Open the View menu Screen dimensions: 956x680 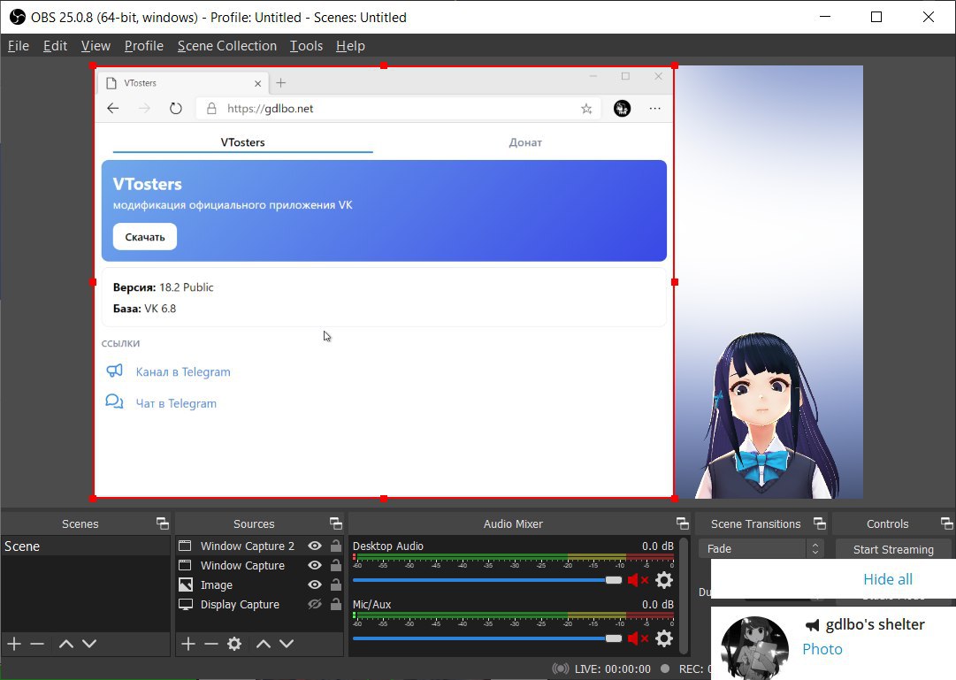(96, 46)
